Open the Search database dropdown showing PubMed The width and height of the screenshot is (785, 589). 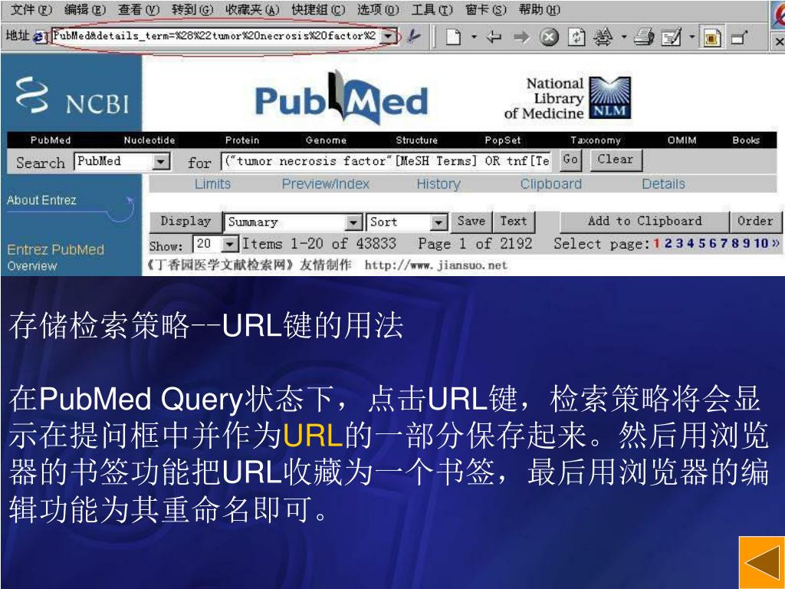point(122,161)
